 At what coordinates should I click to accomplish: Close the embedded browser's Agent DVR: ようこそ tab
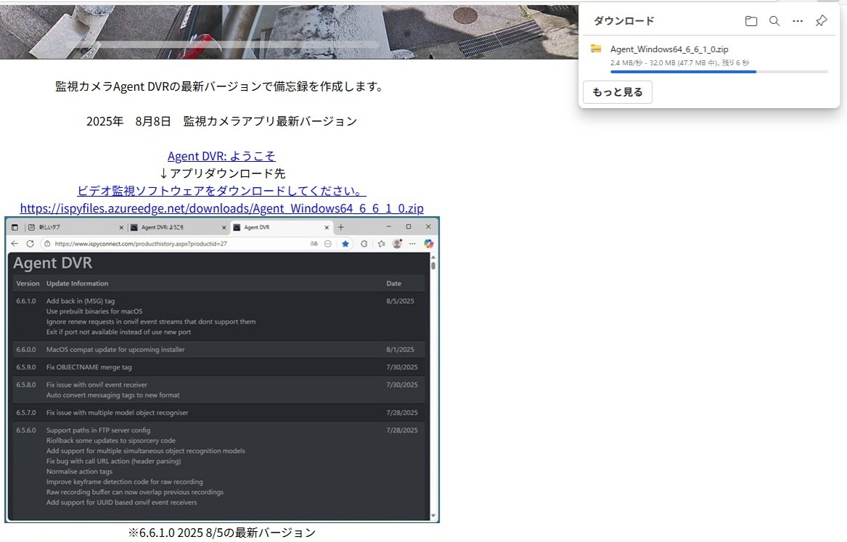pyautogui.click(x=224, y=227)
